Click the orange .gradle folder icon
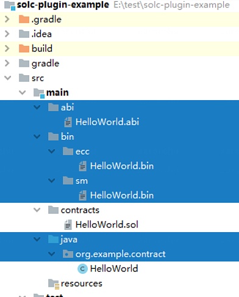This screenshot has width=239, height=297. 24,20
